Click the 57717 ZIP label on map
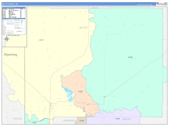Viewport: 169px width, 127px height. [x=41, y=40]
